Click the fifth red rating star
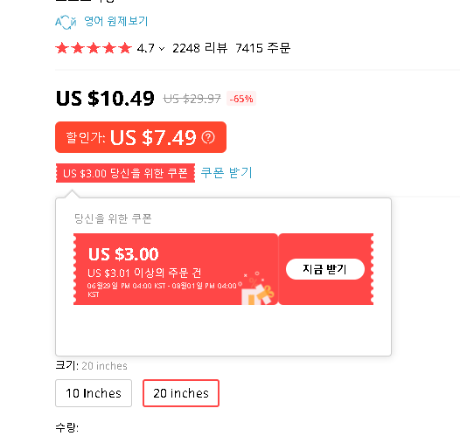460x443 pixels. [125, 48]
